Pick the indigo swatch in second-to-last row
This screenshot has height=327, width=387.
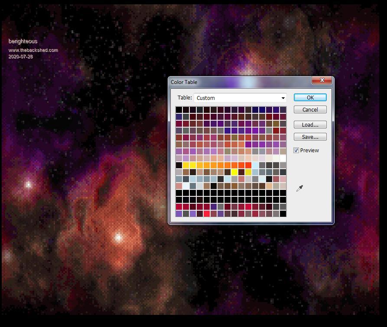(x=214, y=207)
